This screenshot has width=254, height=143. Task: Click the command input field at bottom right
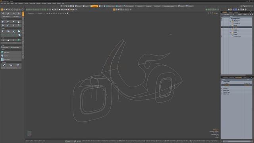[x=237, y=141]
